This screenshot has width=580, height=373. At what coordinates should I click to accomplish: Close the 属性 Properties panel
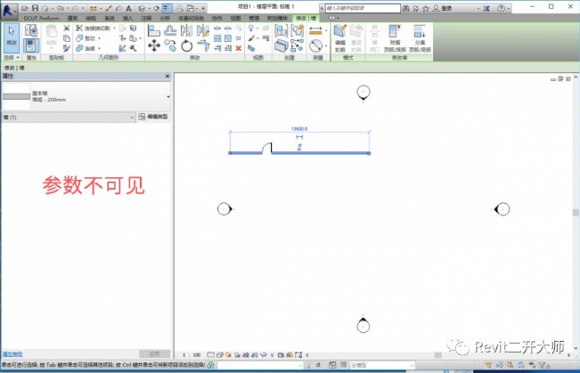coord(167,77)
